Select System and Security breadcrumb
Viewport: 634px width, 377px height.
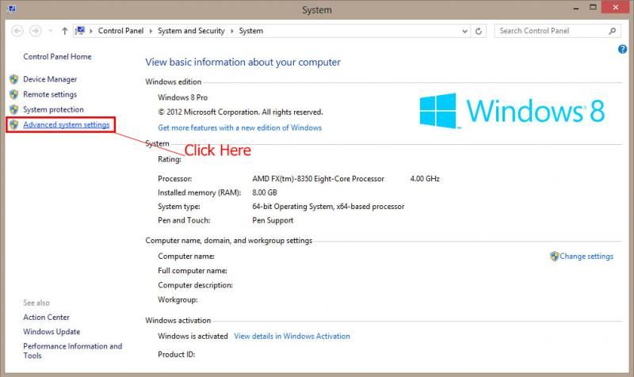coord(191,31)
